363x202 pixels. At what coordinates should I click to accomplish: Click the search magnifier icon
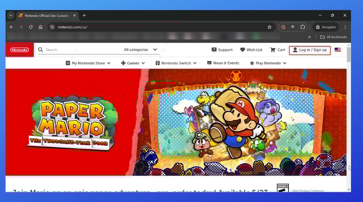(40, 50)
